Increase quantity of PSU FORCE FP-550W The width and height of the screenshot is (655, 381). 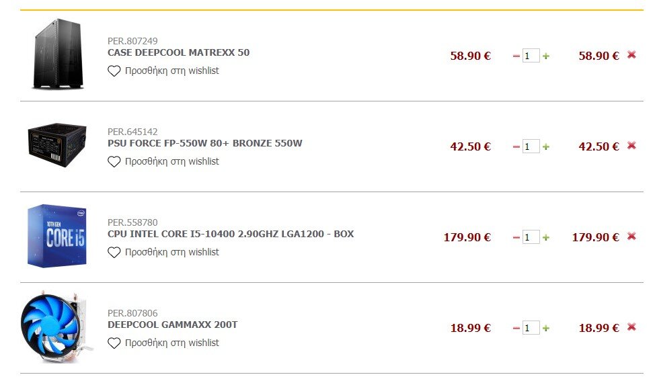click(x=545, y=146)
